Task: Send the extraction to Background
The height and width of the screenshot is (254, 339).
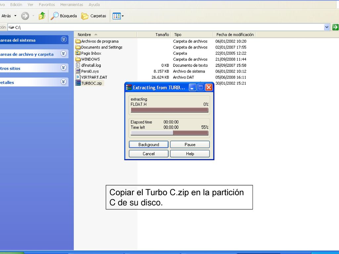Action: point(149,145)
